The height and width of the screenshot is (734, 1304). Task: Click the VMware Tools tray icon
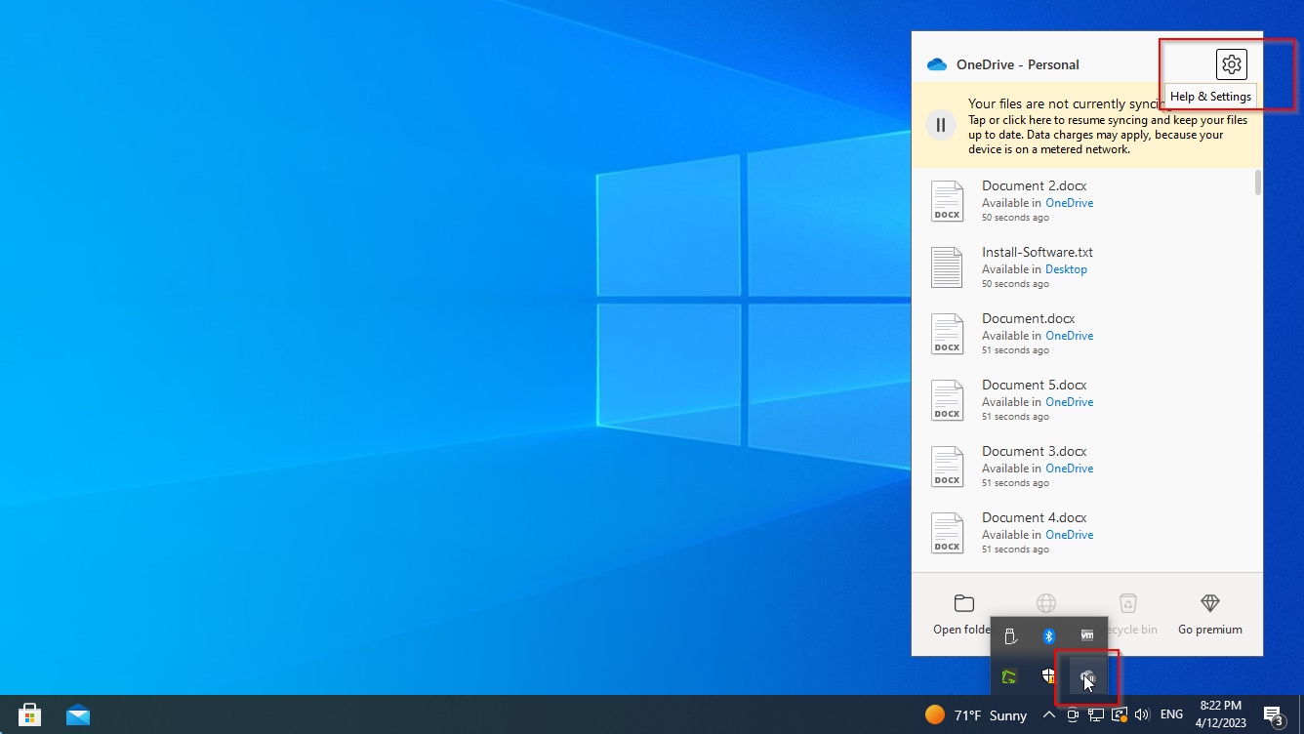pyautogui.click(x=1087, y=636)
